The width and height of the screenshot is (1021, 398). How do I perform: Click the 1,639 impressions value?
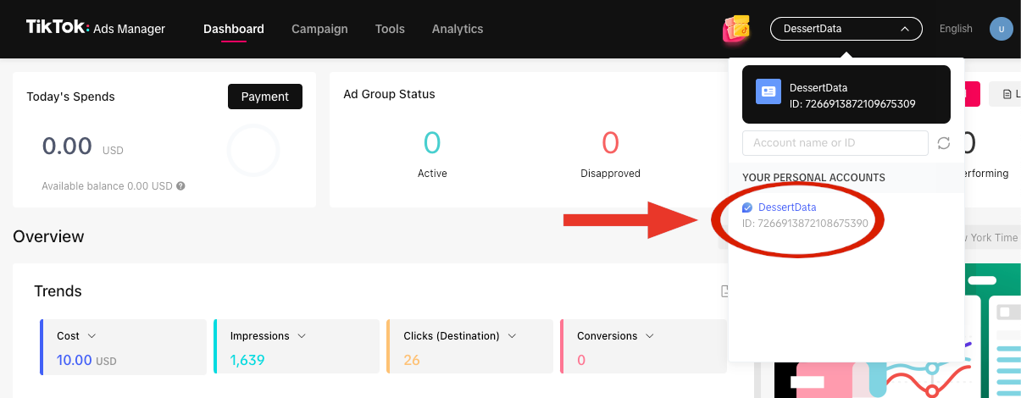tap(247, 360)
